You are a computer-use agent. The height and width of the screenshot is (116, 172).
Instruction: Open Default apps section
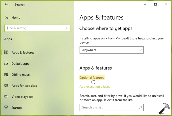(x=20, y=63)
